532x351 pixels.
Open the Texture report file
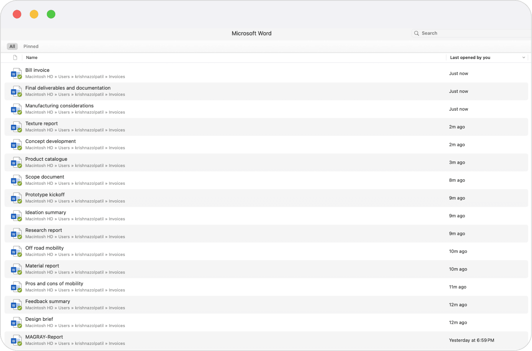(x=266, y=127)
